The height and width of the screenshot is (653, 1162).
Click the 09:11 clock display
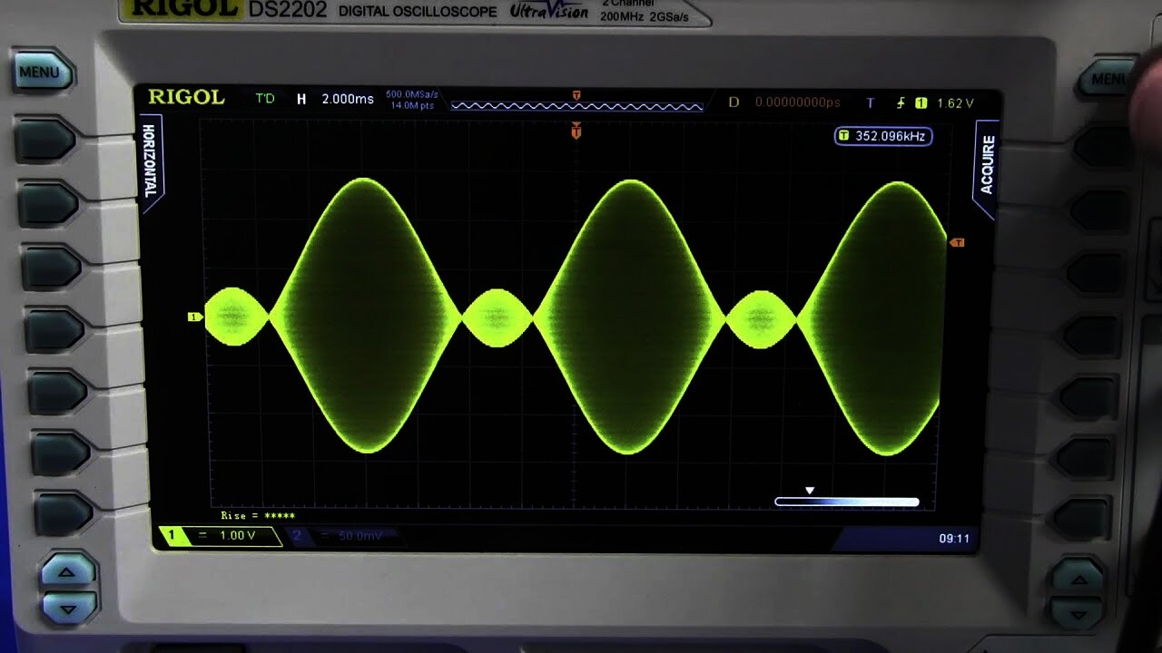click(x=954, y=539)
